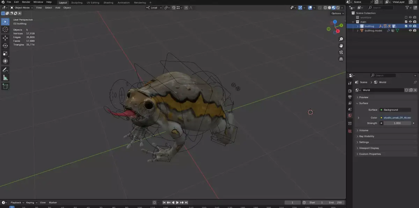The image size is (419, 208).
Task: Expand bullfrog.model in the outliner
Action: [358, 30]
